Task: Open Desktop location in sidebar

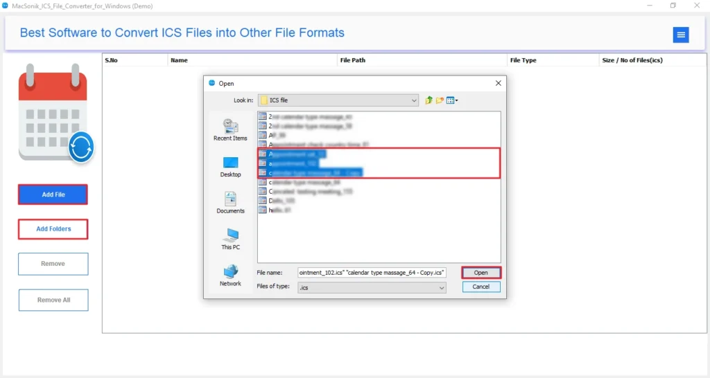Action: pyautogui.click(x=230, y=166)
